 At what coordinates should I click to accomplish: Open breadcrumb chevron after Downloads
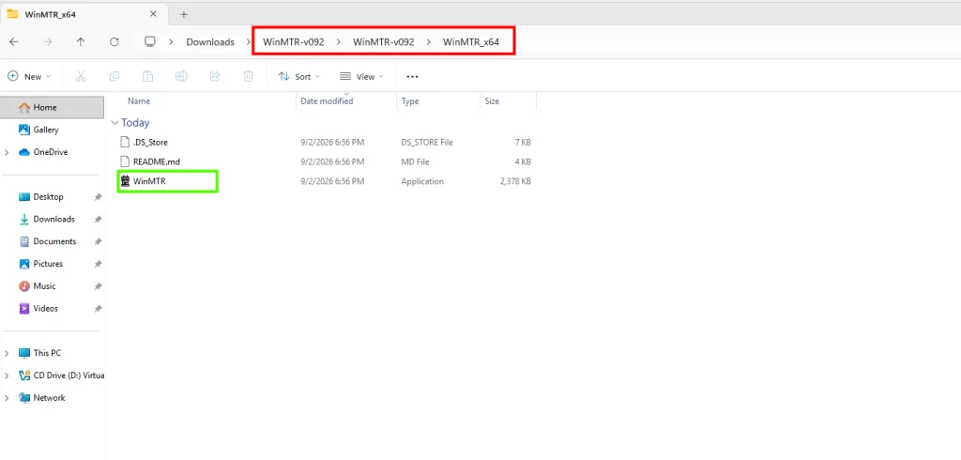[x=248, y=41]
